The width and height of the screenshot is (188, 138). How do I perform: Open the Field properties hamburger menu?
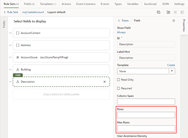(174, 21)
